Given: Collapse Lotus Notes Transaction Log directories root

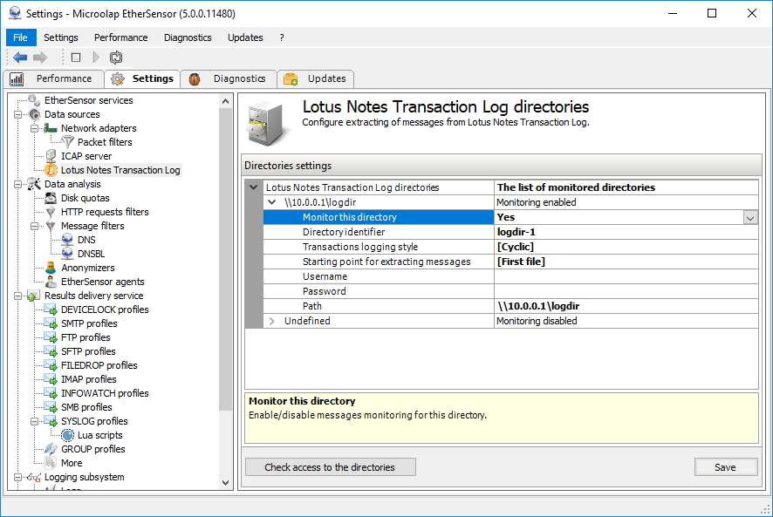Looking at the screenshot, I should (x=254, y=187).
